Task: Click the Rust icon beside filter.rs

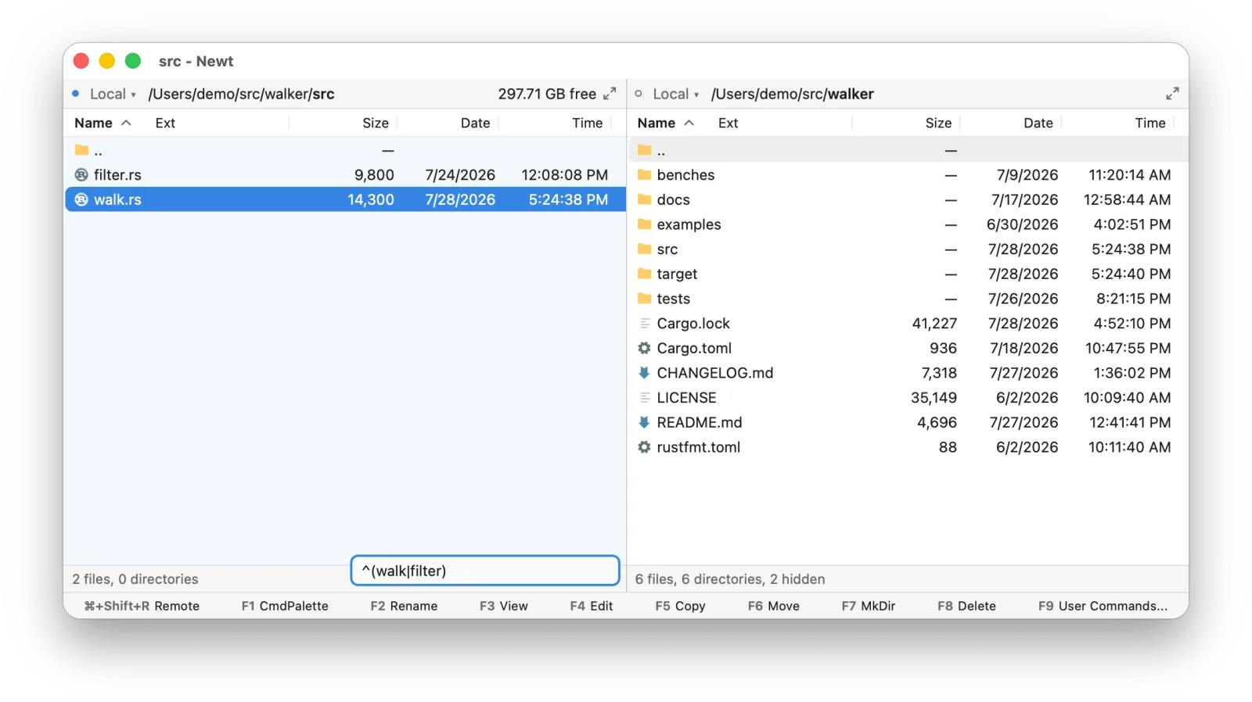Action: tap(81, 175)
